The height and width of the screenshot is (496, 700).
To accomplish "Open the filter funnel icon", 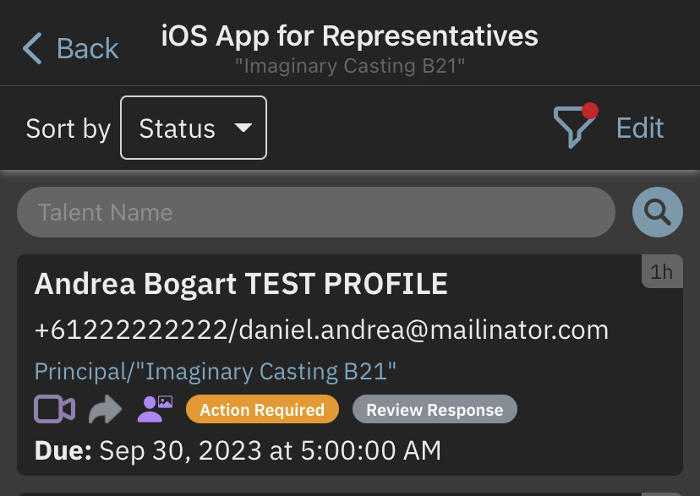I will 573,128.
